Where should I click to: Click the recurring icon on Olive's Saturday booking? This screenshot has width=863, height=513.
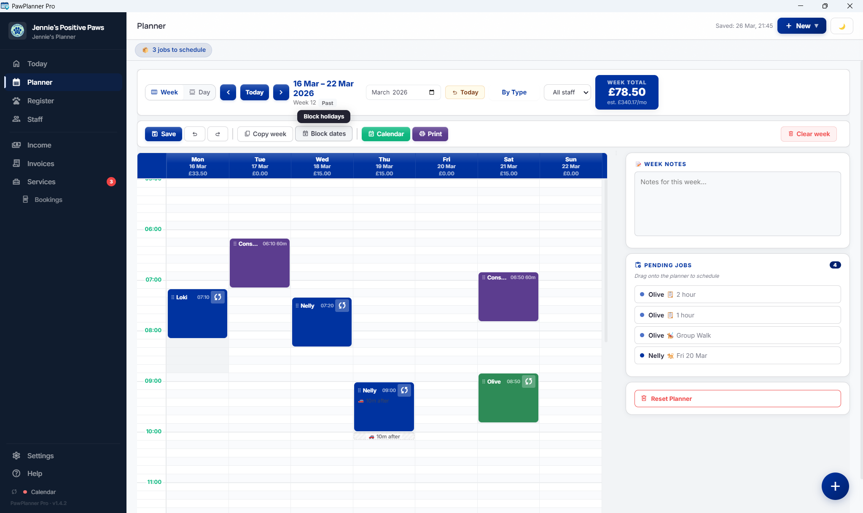[x=529, y=381]
